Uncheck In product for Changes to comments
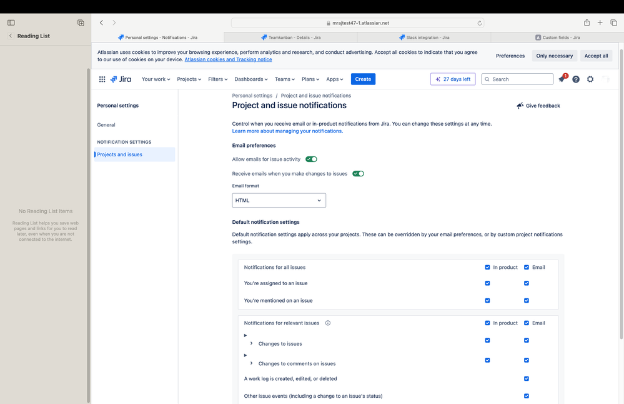 [x=487, y=360]
